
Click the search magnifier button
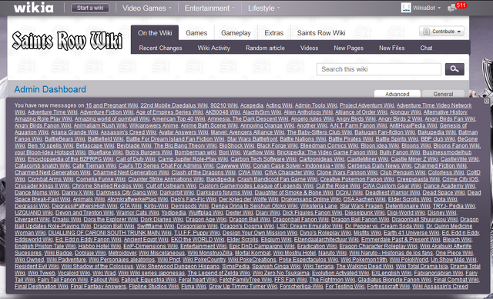(x=454, y=69)
